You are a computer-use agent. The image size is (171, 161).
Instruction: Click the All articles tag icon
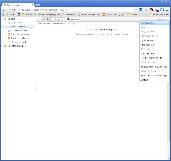click(x=9, y=23)
